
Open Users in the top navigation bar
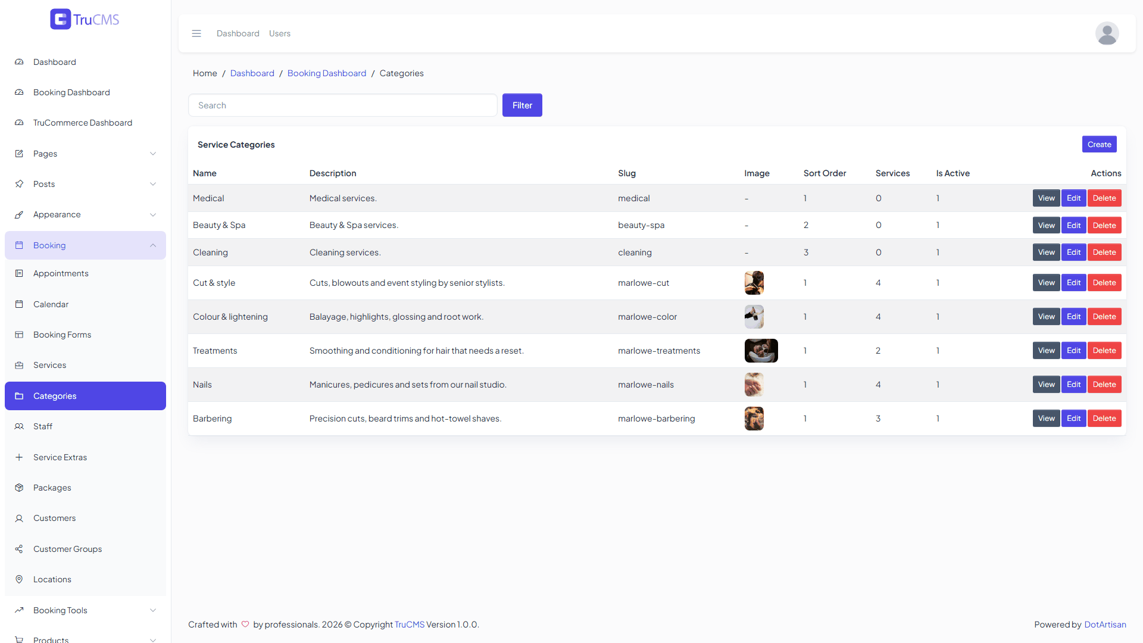280,33
